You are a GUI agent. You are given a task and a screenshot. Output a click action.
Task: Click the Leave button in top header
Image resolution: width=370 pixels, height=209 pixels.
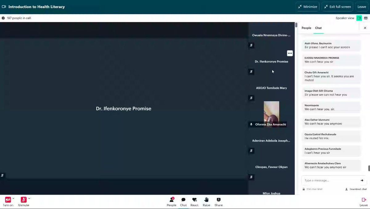point(362,6)
